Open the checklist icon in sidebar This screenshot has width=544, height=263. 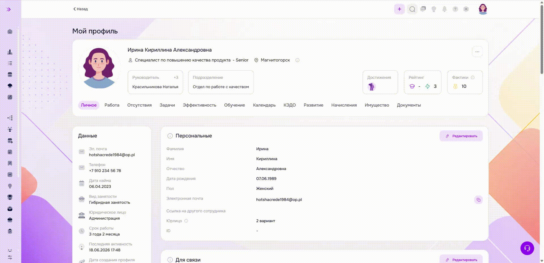(10, 63)
